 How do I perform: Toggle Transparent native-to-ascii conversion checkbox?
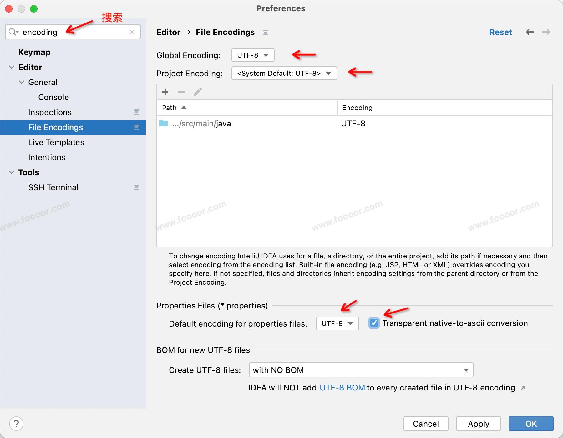coord(374,323)
